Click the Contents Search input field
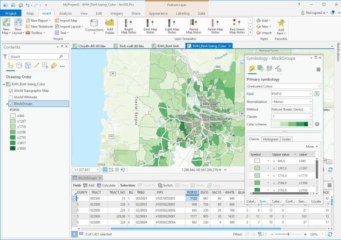 pos(36,56)
